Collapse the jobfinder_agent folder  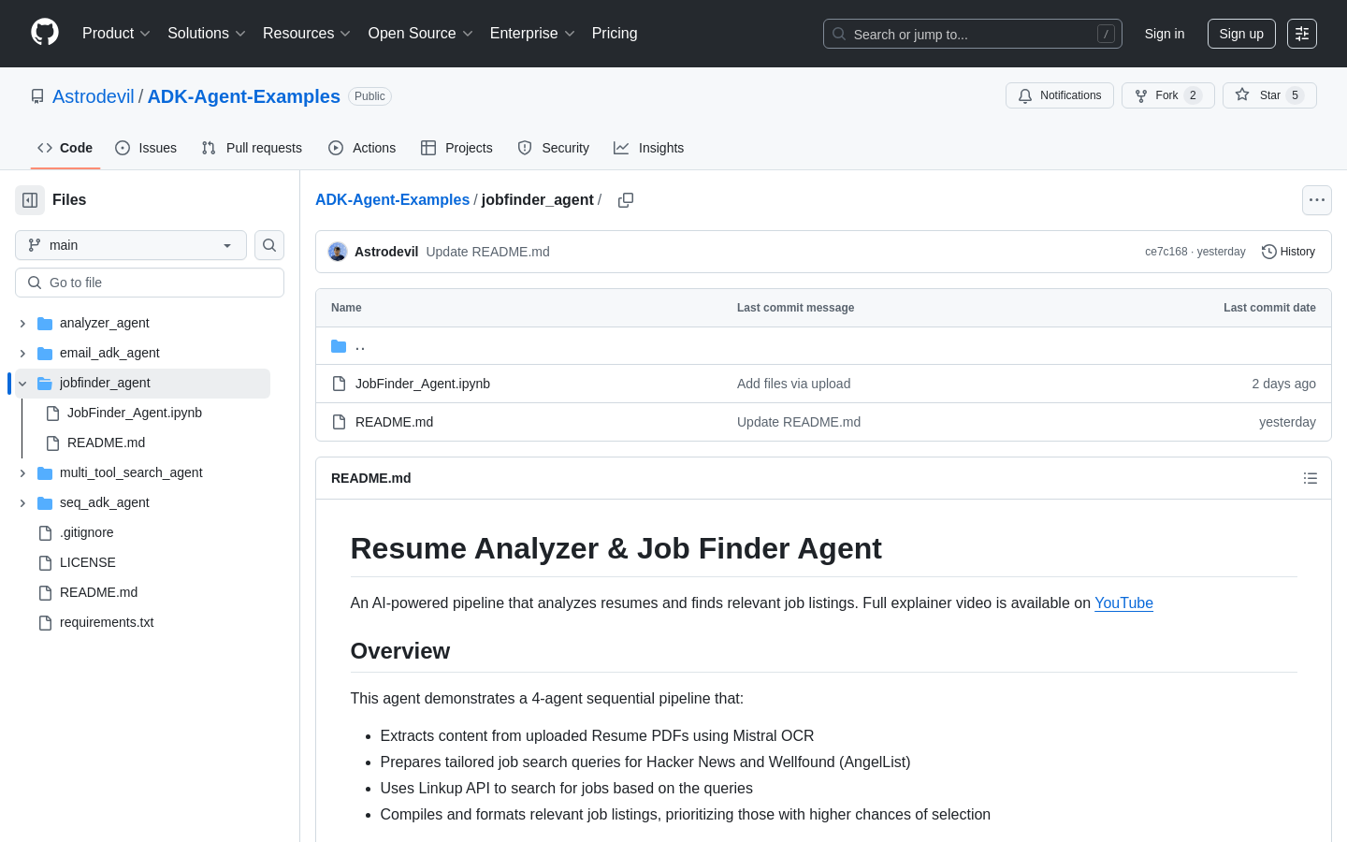click(22, 383)
